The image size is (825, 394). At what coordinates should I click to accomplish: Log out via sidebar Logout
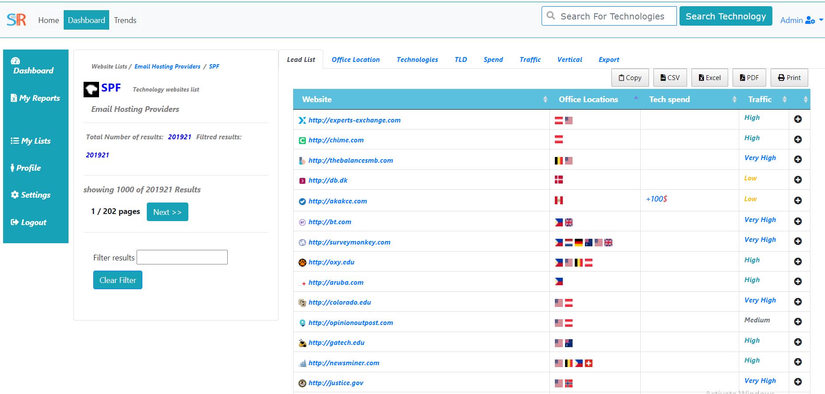coord(28,222)
